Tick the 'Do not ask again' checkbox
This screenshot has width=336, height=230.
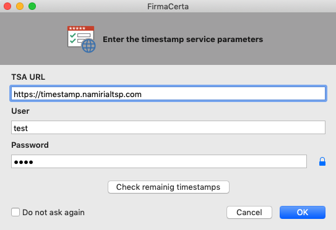pyautogui.click(x=15, y=212)
